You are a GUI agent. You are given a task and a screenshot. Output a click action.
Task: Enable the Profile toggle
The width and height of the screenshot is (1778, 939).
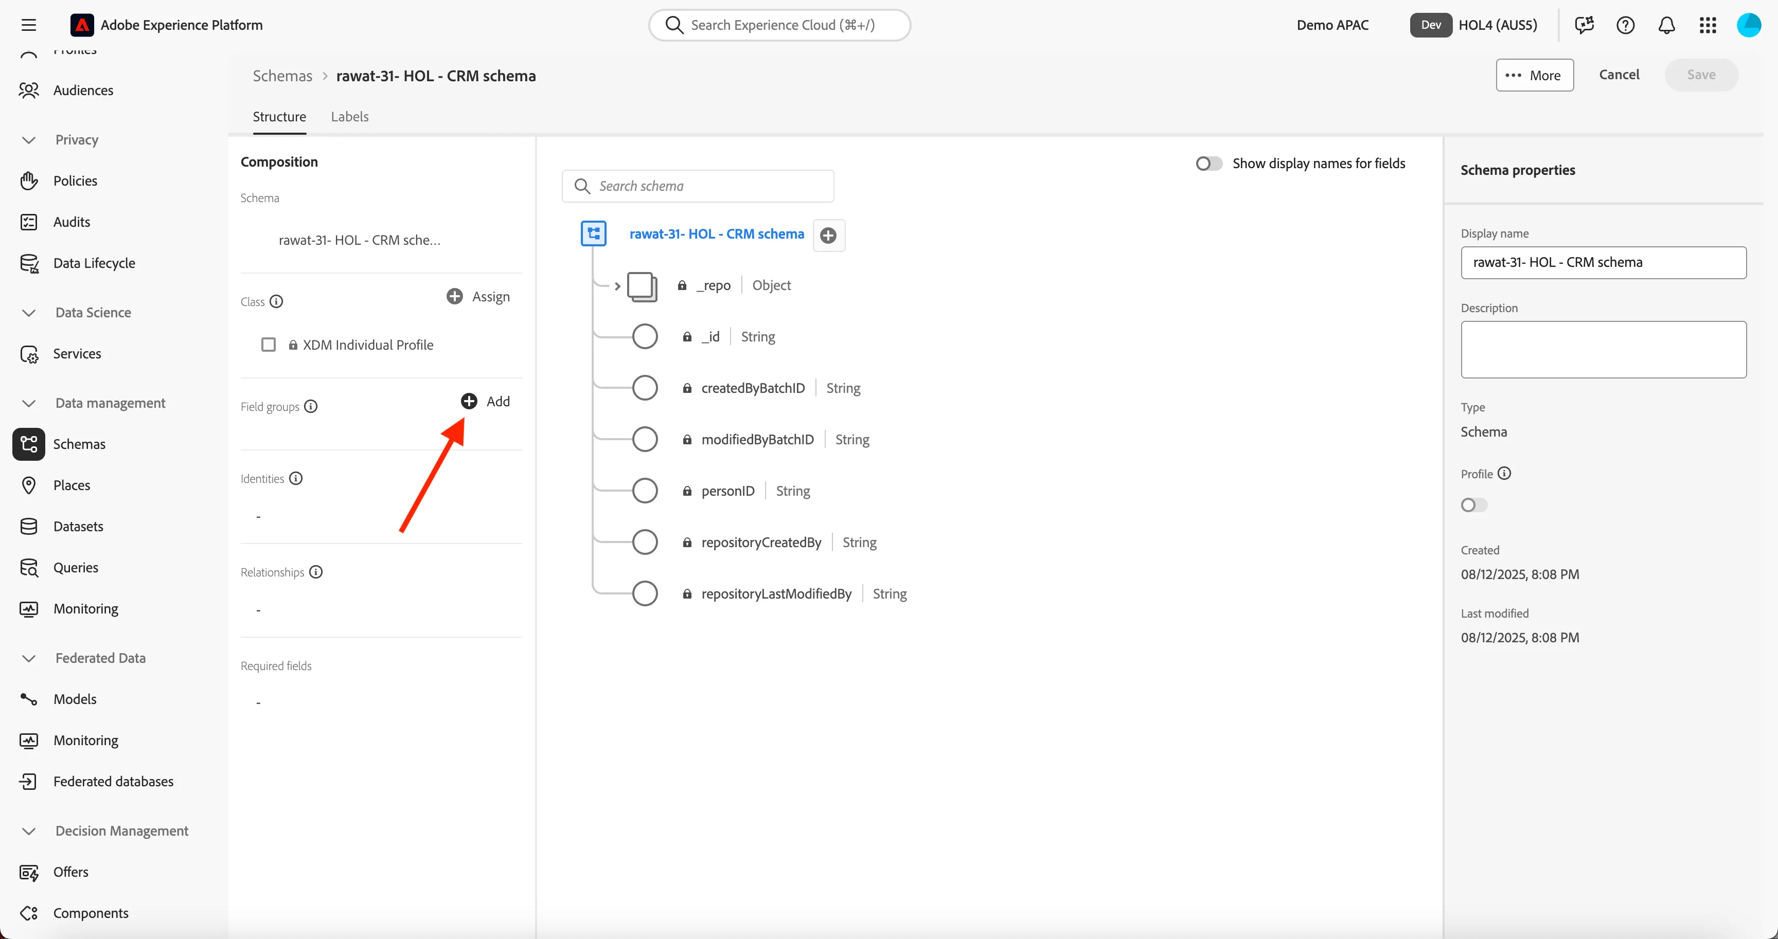(x=1473, y=505)
